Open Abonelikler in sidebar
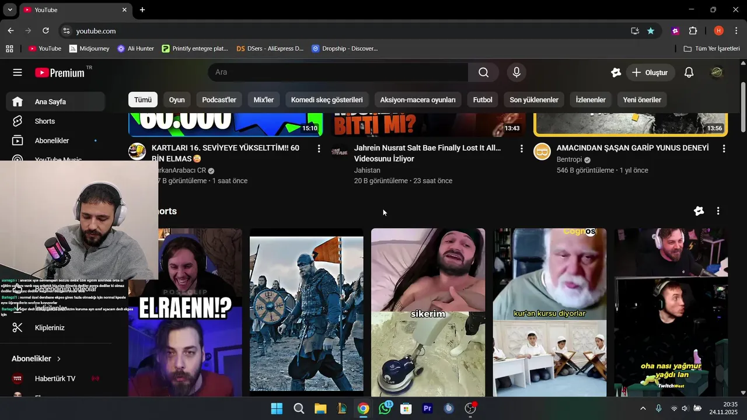Screen dimensions: 747x420 56,141
